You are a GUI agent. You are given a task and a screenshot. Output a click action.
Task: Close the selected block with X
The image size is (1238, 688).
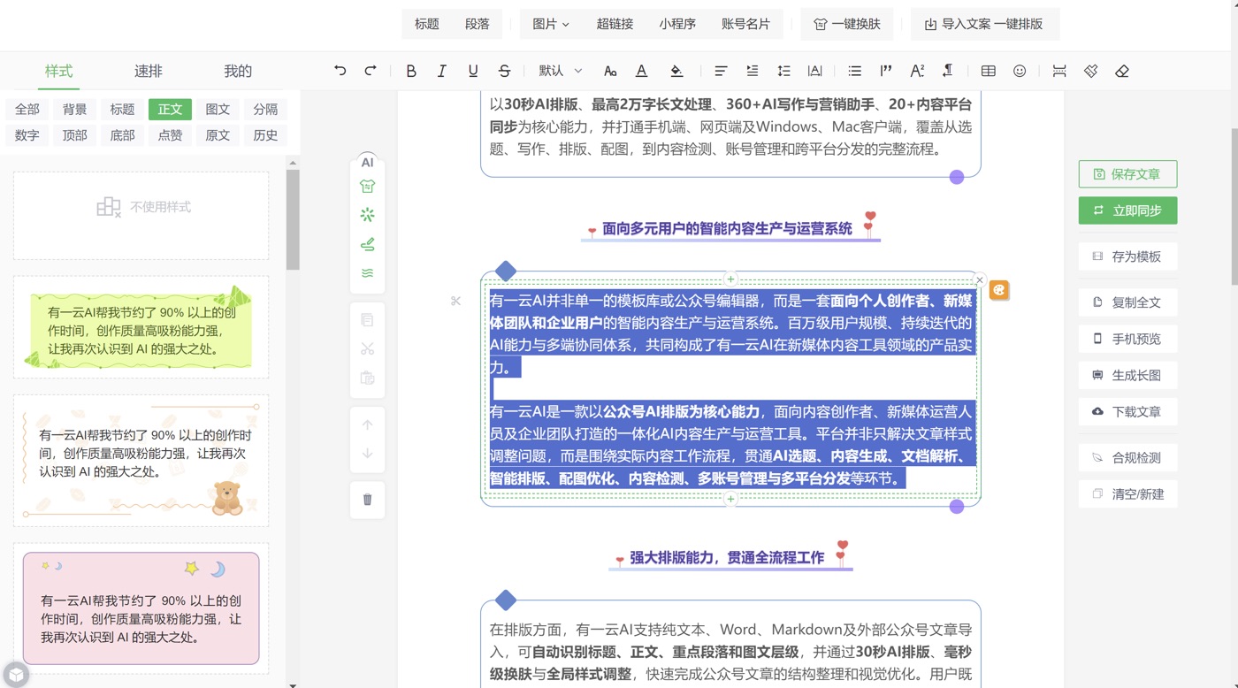point(979,279)
